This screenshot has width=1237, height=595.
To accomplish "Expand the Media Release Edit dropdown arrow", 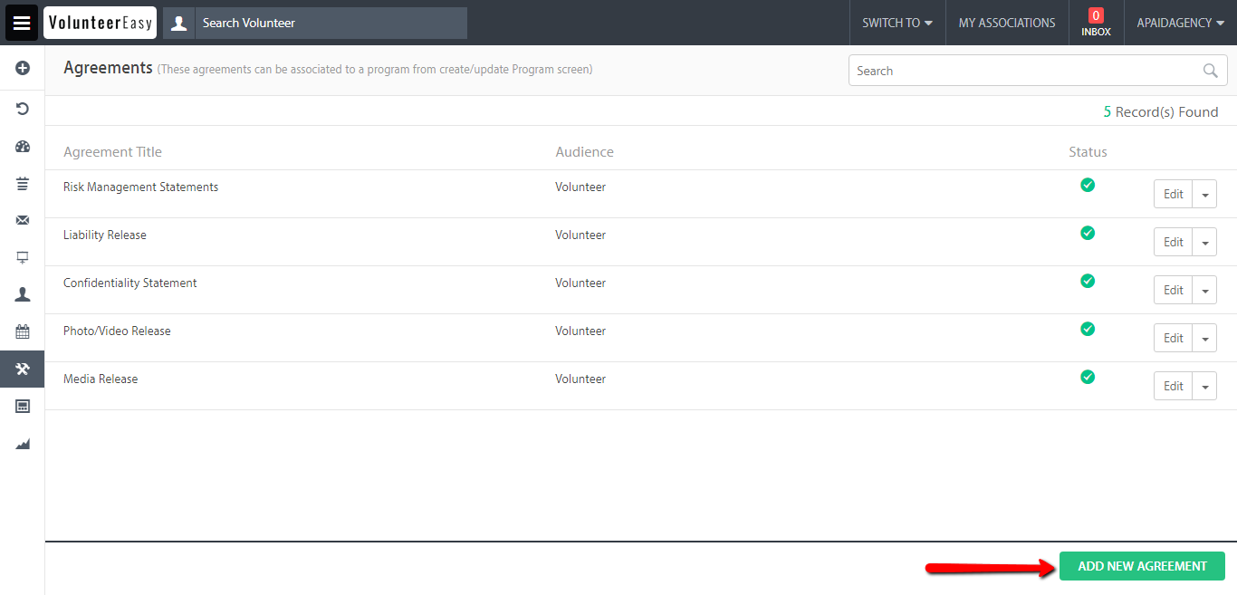I will 1204,386.
